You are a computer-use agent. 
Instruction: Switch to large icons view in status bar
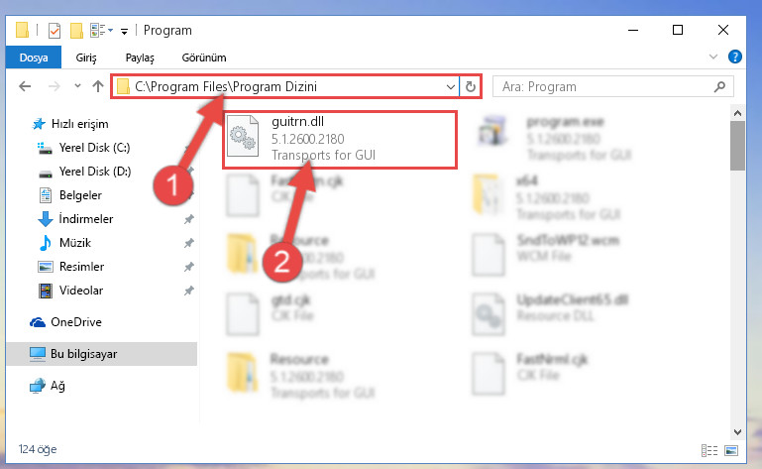click(731, 450)
